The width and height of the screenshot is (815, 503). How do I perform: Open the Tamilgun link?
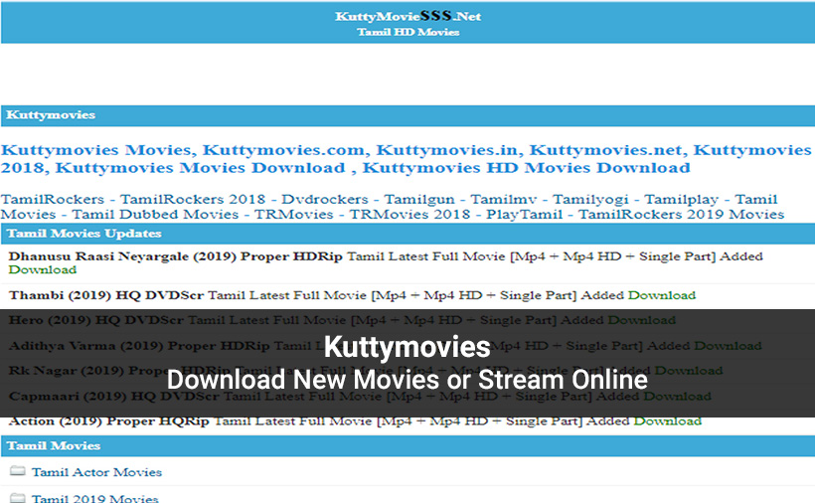(419, 199)
